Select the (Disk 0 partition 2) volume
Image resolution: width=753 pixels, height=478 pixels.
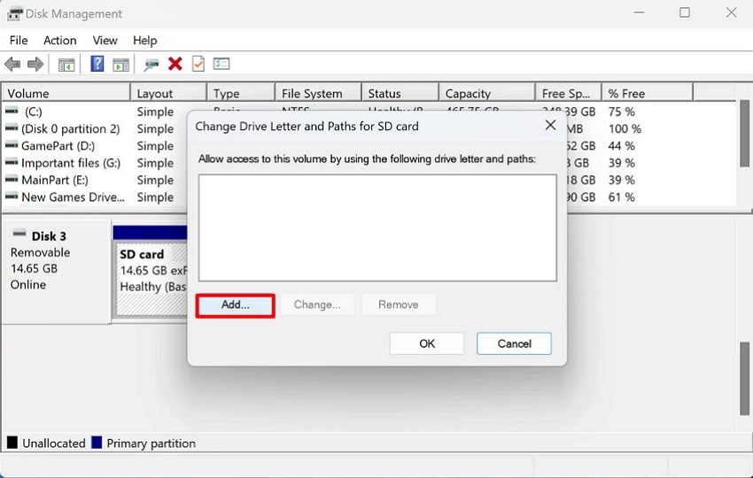[x=71, y=129]
